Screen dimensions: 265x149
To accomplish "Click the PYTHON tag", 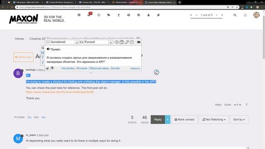I will (x=19, y=117).
